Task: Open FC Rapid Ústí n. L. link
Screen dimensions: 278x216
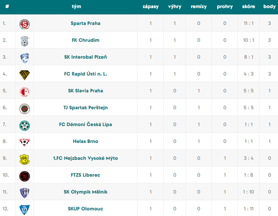Action: coord(86,74)
